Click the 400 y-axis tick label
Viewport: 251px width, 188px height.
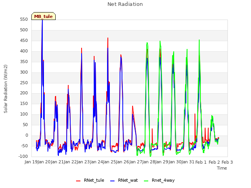24,51
